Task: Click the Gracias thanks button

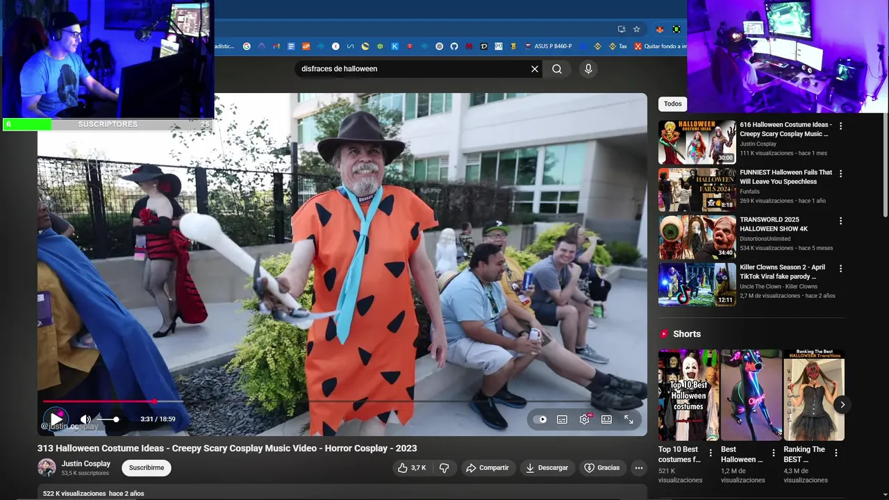Action: 601,468
